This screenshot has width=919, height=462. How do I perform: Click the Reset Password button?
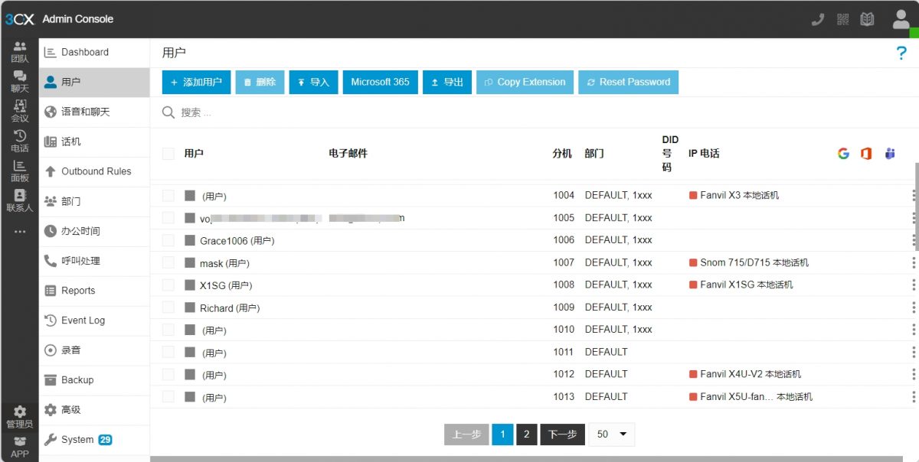(628, 82)
